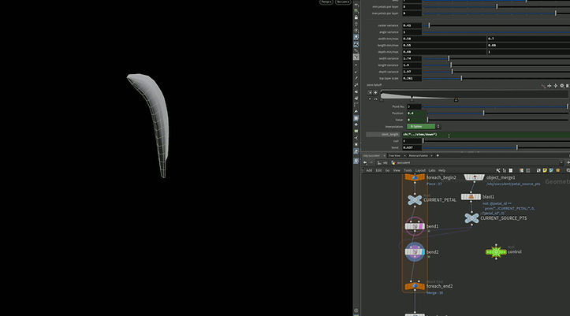Viewport: 570px width, 316px height.
Task: Open the Tools menu in network editor
Action: point(408,170)
